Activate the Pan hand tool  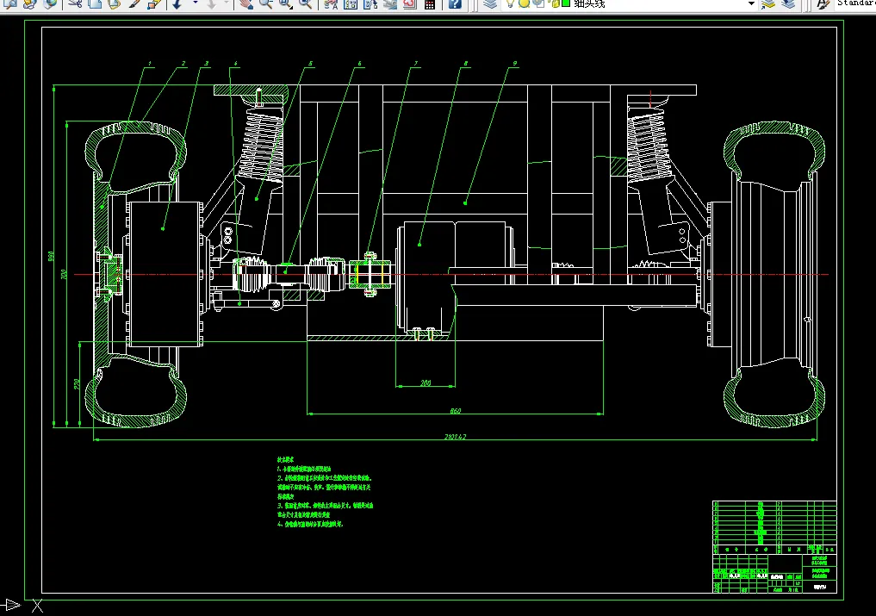tap(245, 3)
